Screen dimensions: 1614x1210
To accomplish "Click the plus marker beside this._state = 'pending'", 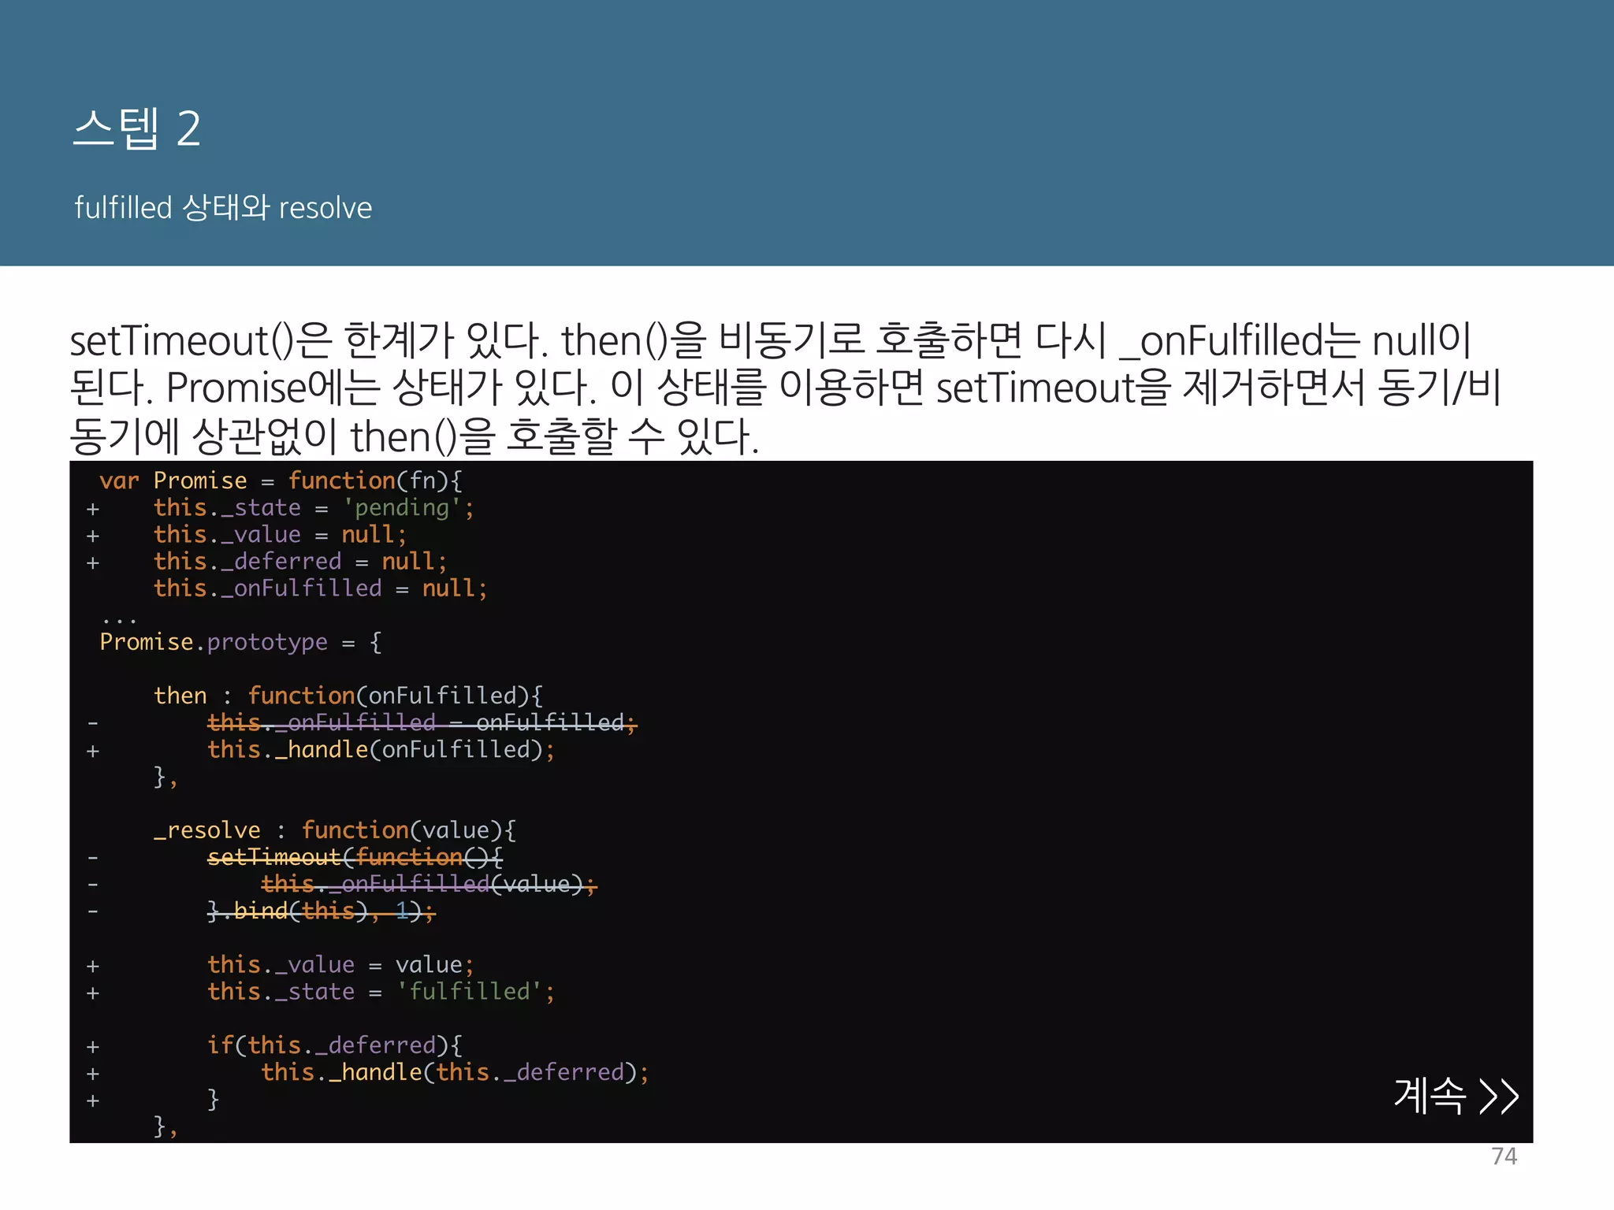I will pos(93,510).
